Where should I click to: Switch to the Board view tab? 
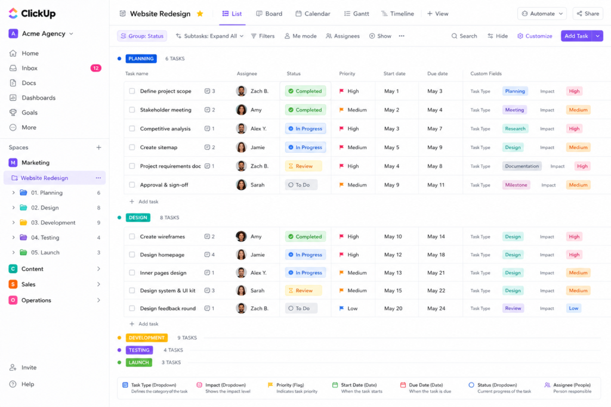[269, 14]
